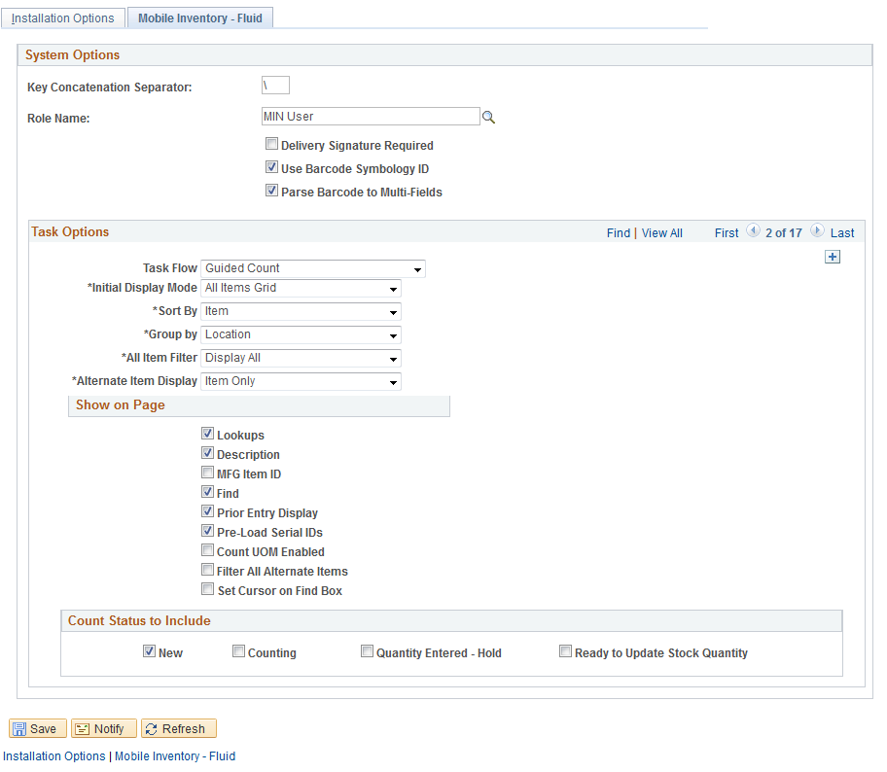The width and height of the screenshot is (887, 772).
Task: Uncheck Parse Barcode to Multi-Fields
Action: pyautogui.click(x=272, y=190)
